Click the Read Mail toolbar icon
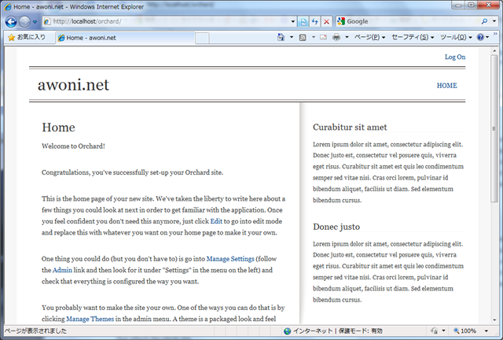Screen dimensions: 503x340 click(x=323, y=37)
